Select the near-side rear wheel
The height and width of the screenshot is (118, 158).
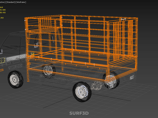tap(82, 92)
